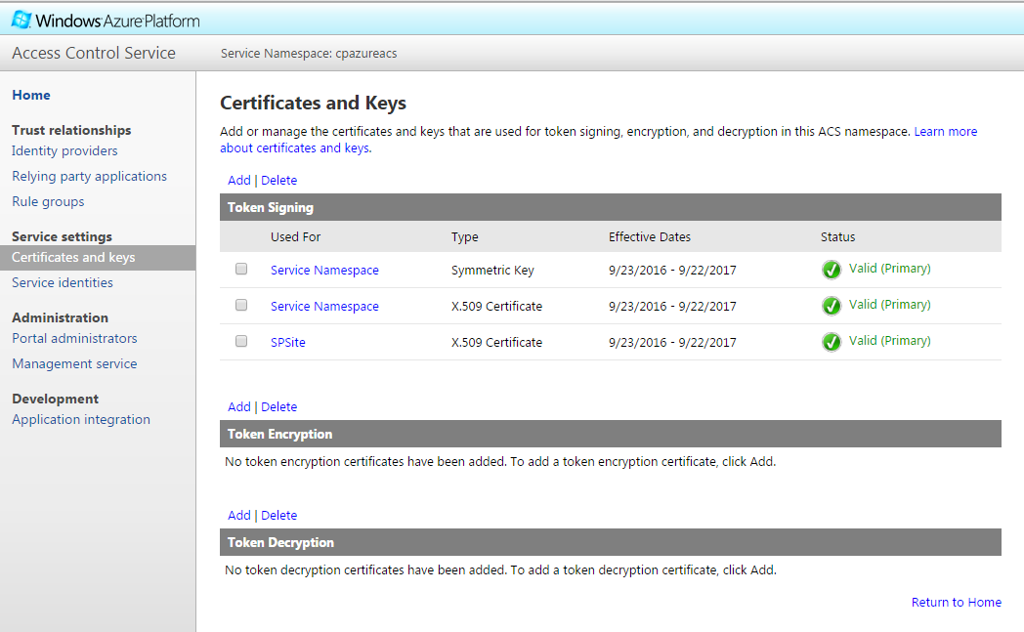Click the green check icon in Symmetric Key row
The image size is (1024, 632).
click(x=832, y=270)
